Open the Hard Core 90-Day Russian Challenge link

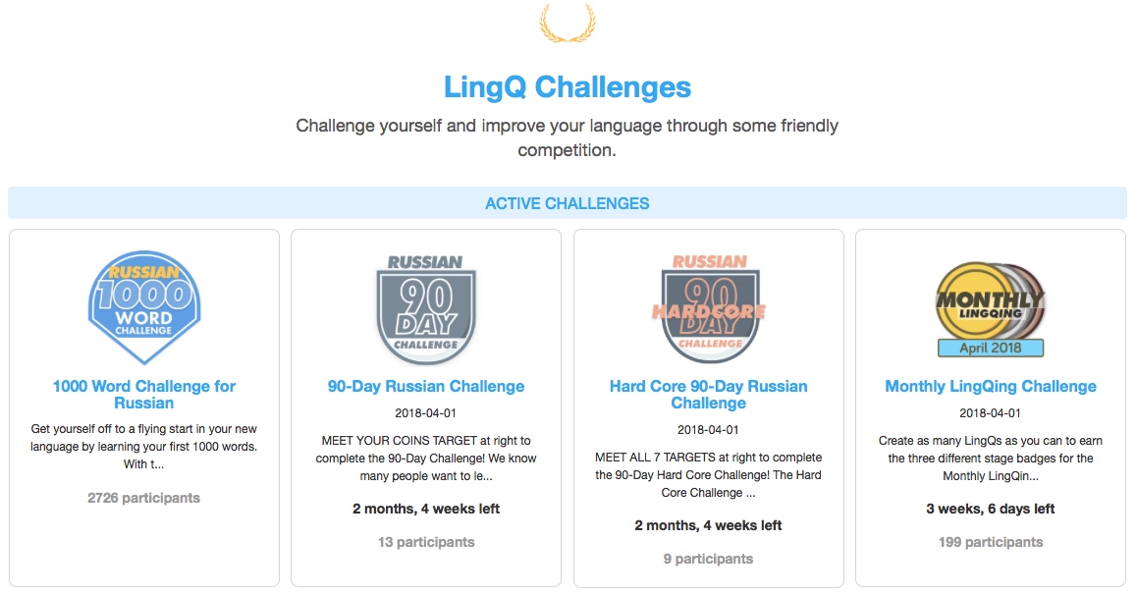click(x=708, y=395)
